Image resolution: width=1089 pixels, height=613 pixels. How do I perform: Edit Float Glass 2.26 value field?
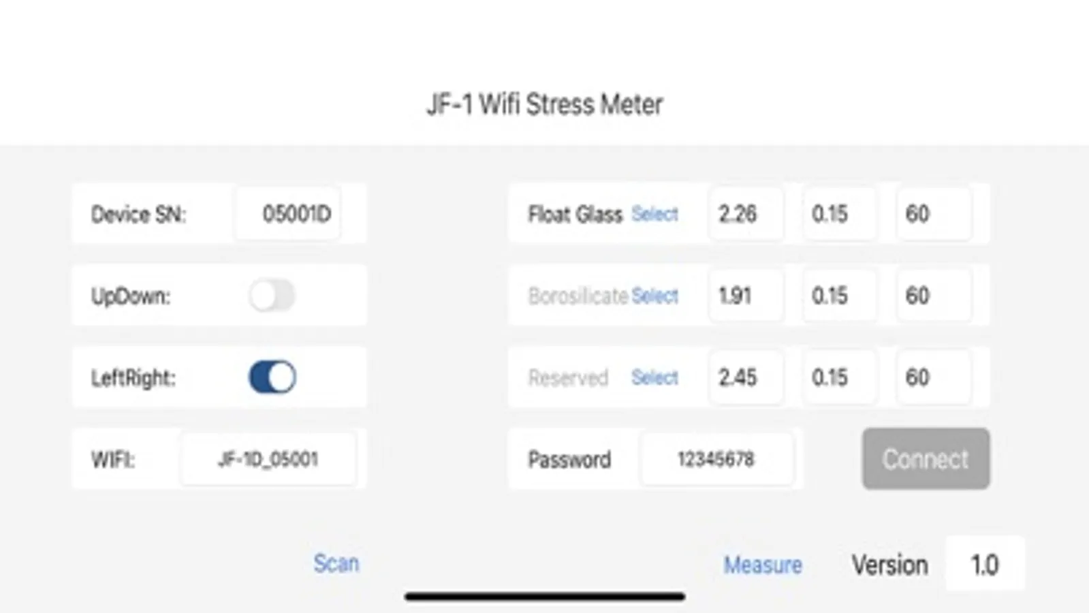coord(745,214)
